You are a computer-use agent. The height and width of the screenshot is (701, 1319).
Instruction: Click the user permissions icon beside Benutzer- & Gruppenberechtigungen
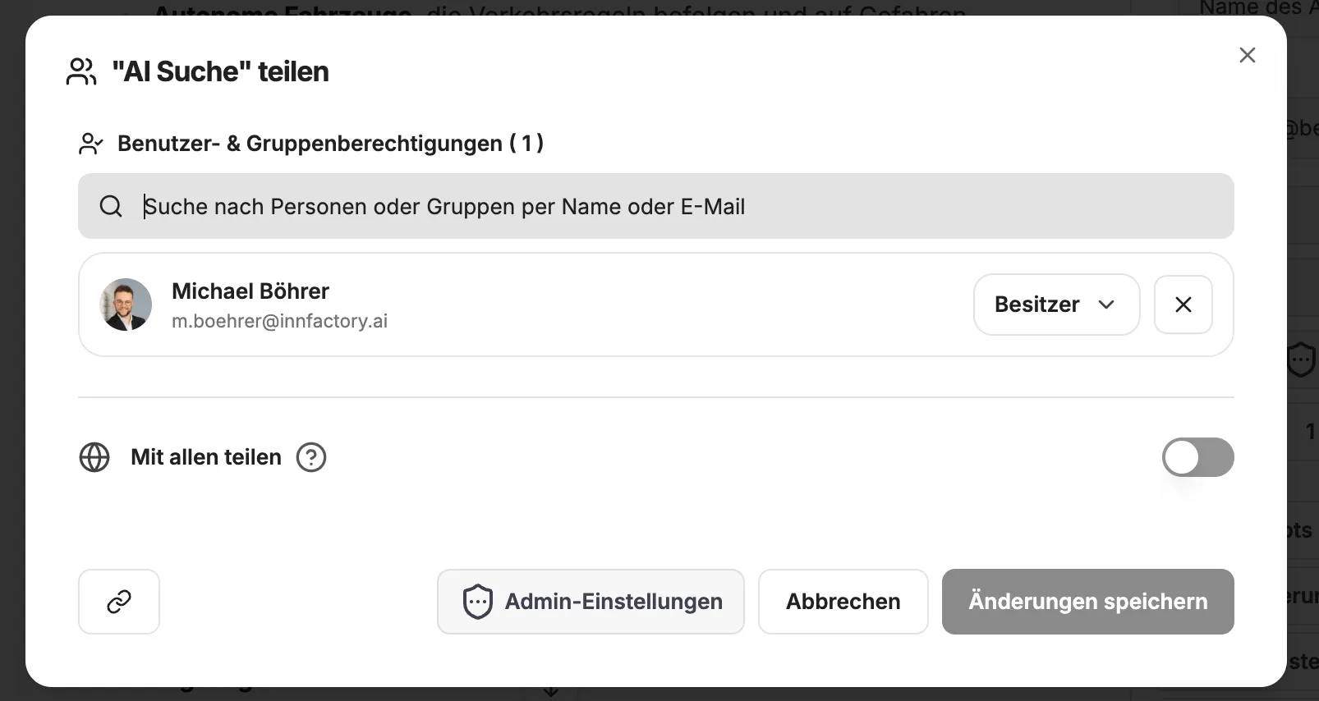pyautogui.click(x=90, y=144)
